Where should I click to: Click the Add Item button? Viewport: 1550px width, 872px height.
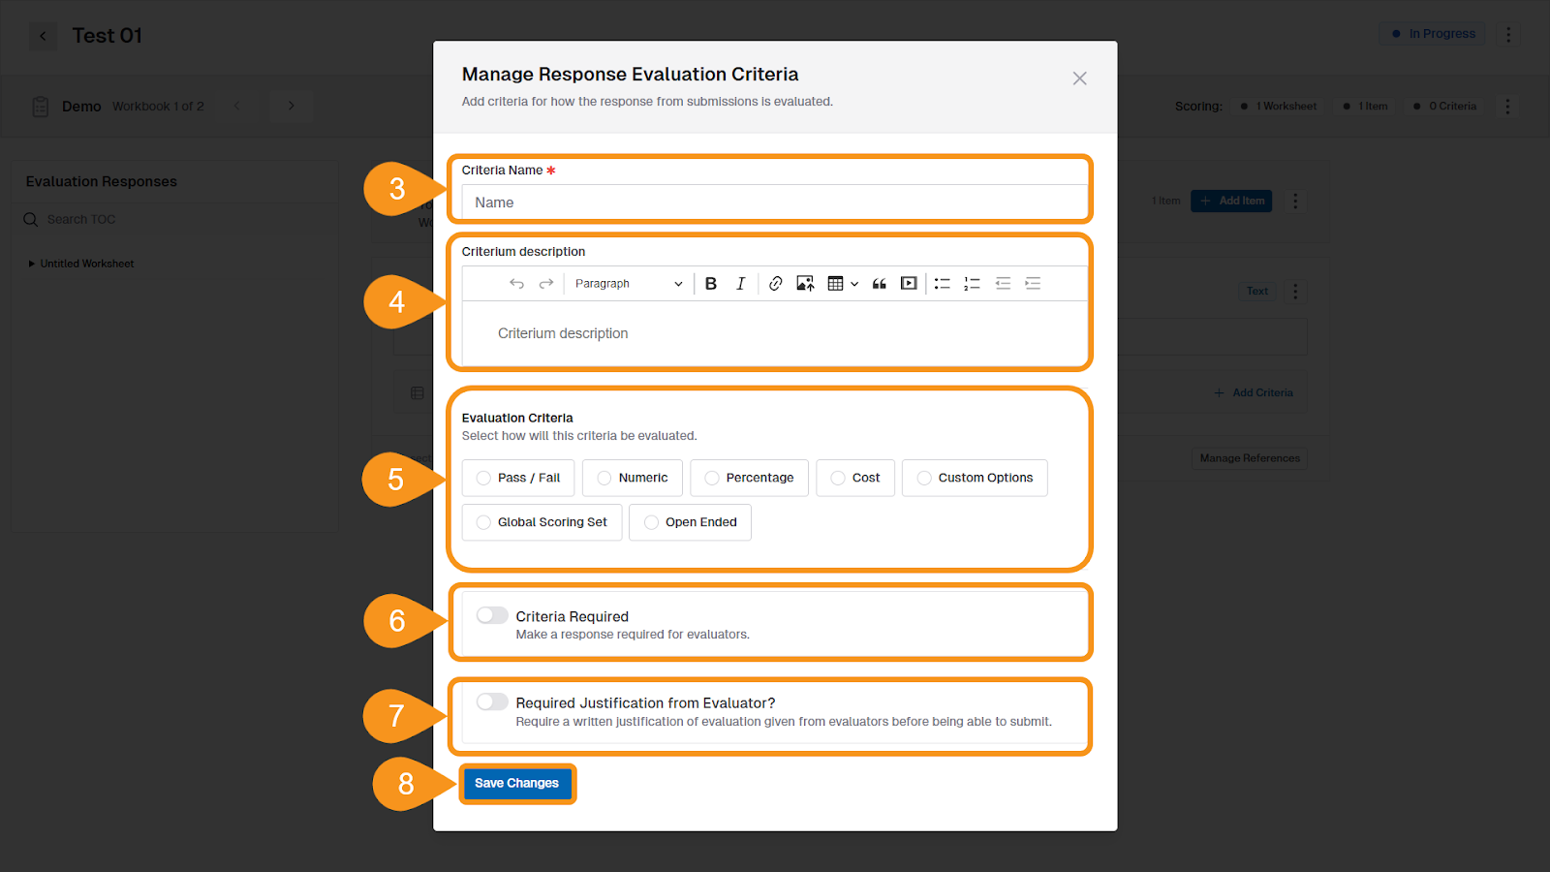(x=1231, y=201)
